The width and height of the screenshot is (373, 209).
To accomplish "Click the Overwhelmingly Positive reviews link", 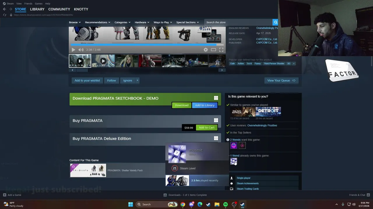I will [x=262, y=125].
